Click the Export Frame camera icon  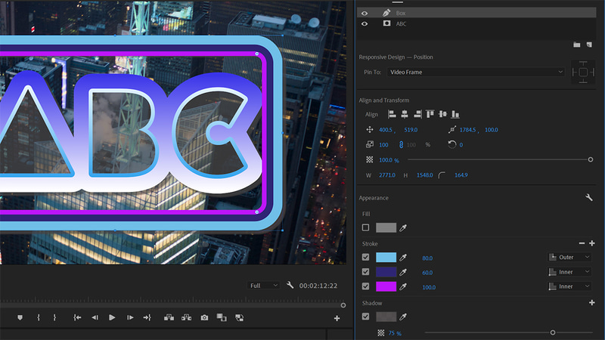[204, 318]
